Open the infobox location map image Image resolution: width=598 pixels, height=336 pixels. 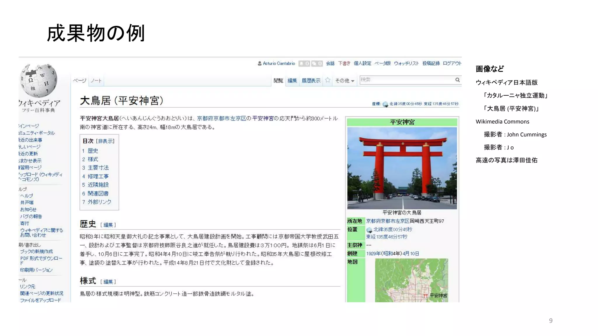point(411,280)
